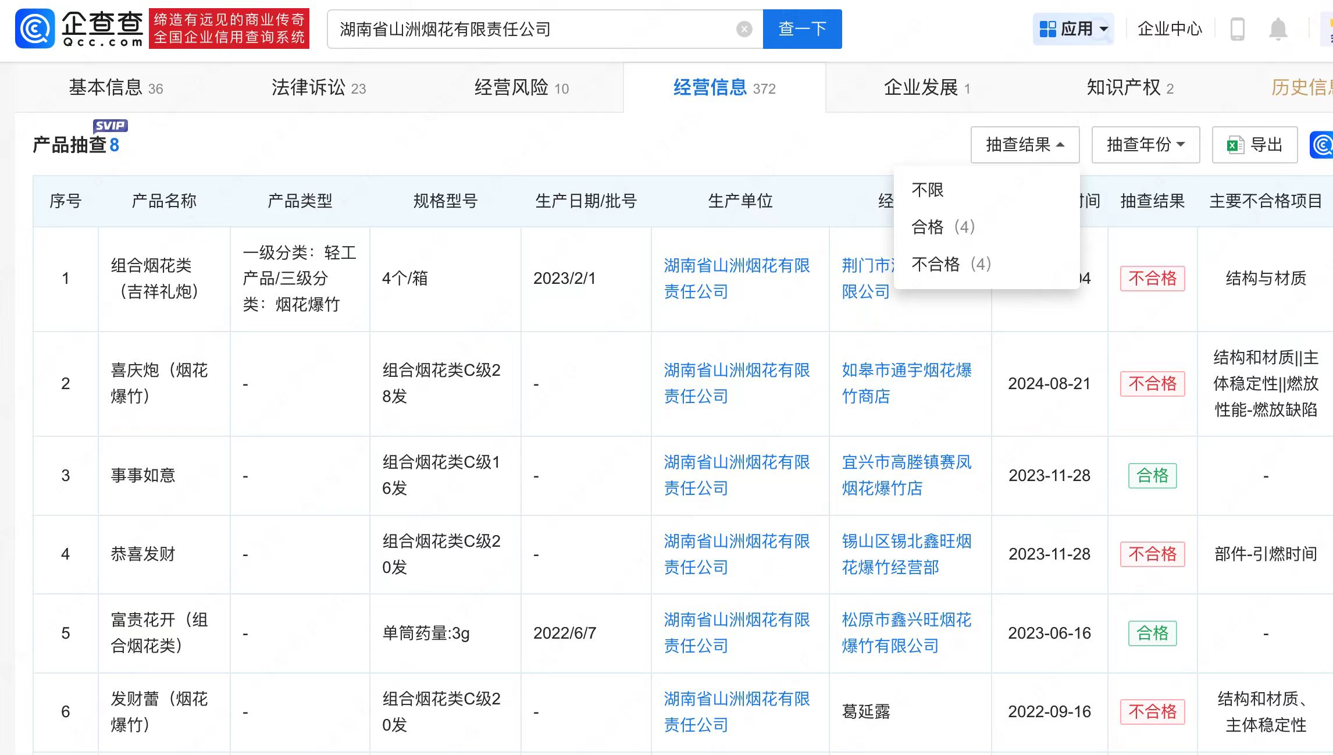Click the red 缔造有远见的商业传奇 slogan banner
Screen dimensions: 1333x755
point(229,29)
